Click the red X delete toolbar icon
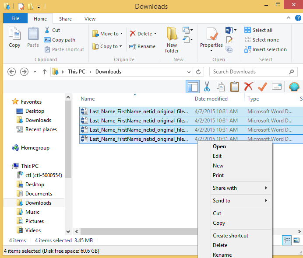Image resolution: width=303 pixels, height=258 pixels. (x=248, y=87)
